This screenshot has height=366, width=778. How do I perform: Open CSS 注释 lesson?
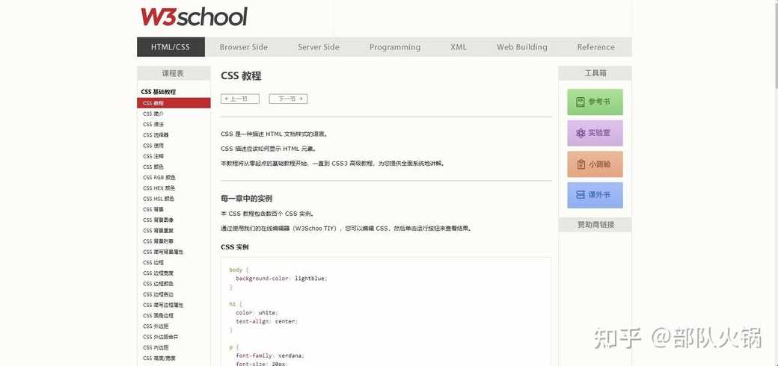coord(153,156)
